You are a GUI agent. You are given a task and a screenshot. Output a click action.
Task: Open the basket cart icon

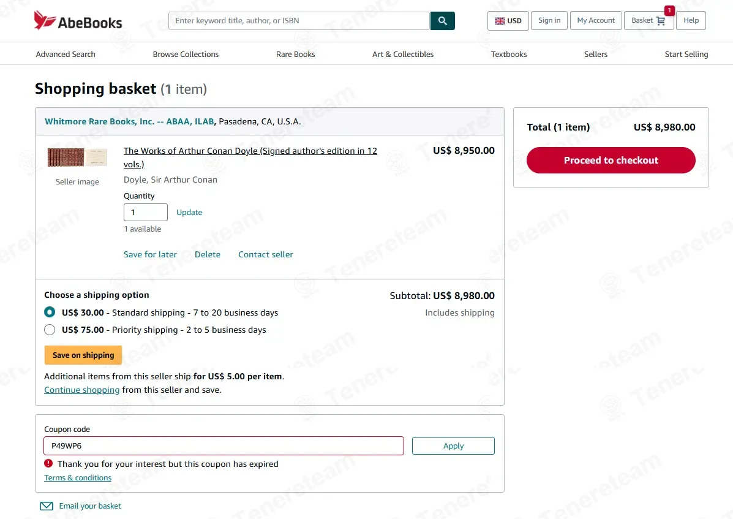point(661,21)
